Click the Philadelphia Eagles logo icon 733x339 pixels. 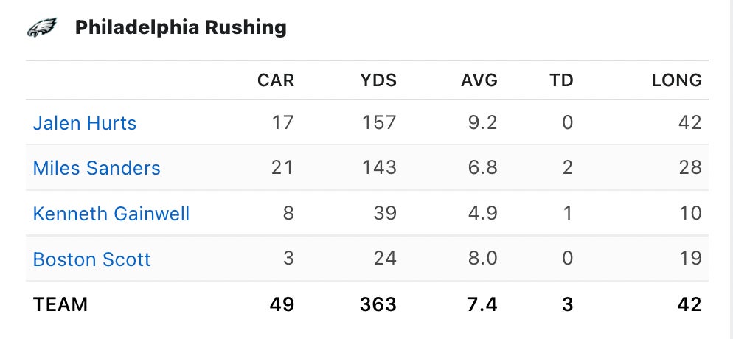[42, 28]
